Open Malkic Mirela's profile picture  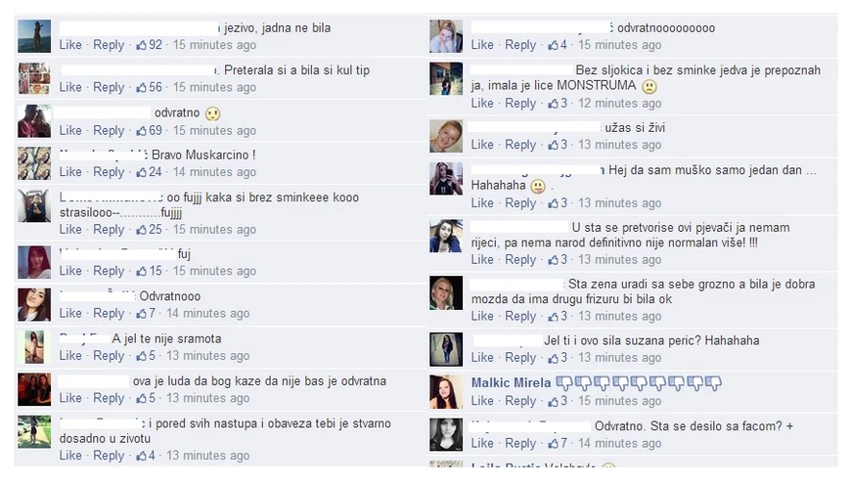[x=446, y=391]
